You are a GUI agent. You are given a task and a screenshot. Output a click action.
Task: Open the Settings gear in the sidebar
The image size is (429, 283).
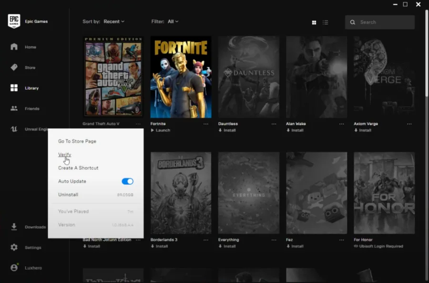[x=14, y=247]
